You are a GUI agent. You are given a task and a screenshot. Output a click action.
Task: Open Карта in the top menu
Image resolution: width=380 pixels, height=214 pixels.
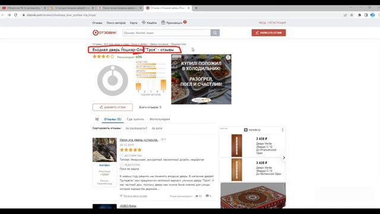tap(134, 23)
